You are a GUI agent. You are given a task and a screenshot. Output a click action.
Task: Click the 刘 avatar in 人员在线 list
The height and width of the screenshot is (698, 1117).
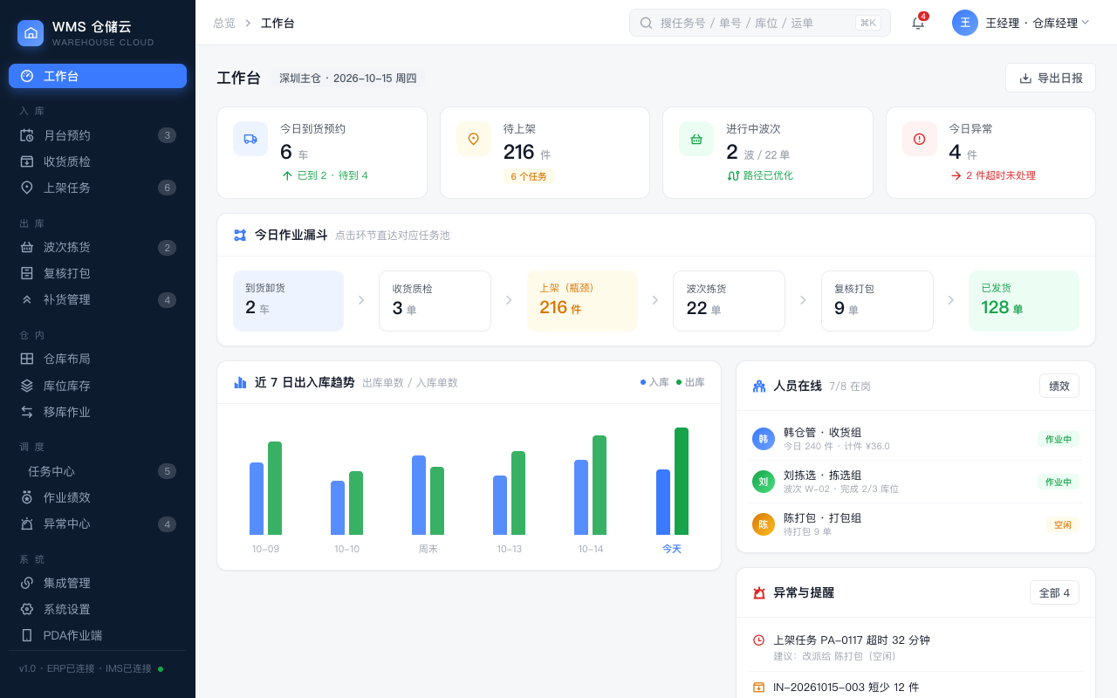764,482
